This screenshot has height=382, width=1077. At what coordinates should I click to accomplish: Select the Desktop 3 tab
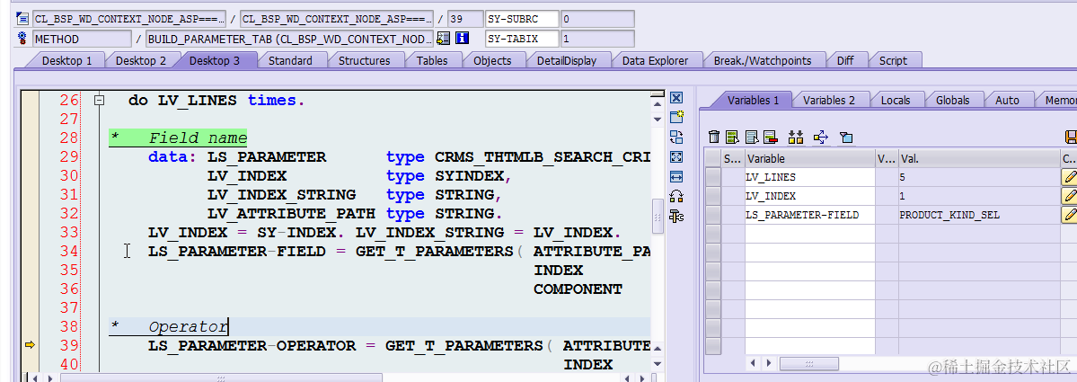coord(215,60)
